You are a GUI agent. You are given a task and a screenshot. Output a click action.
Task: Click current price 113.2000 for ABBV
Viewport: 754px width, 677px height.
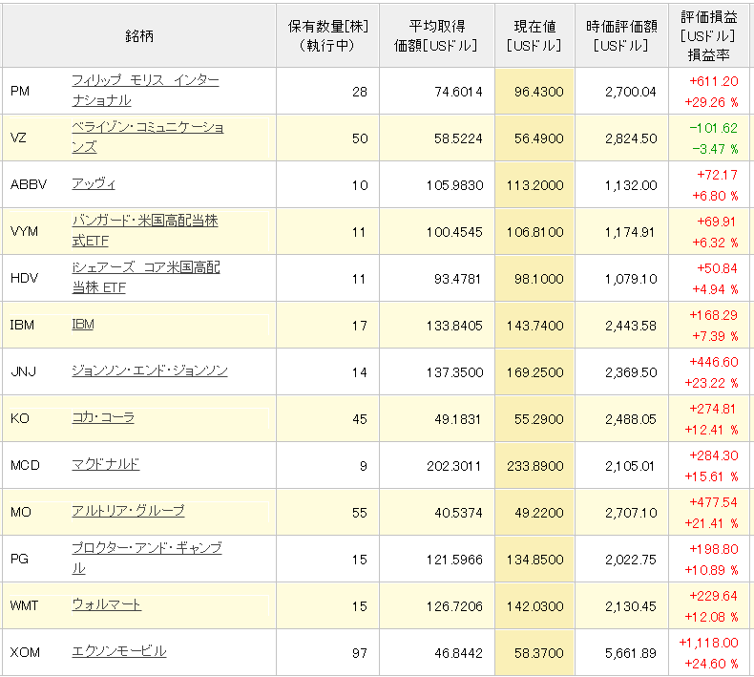(x=534, y=185)
